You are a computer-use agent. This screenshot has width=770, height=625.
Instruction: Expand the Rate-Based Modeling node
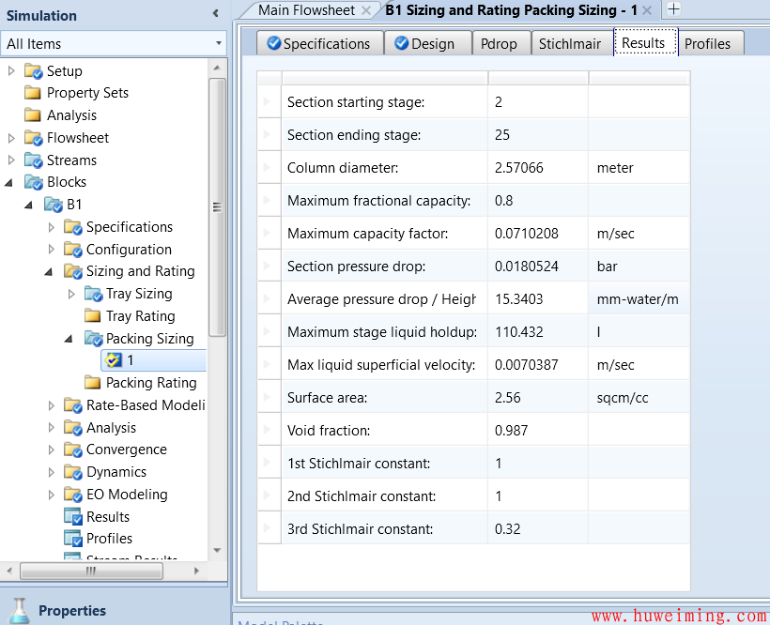[x=51, y=405]
